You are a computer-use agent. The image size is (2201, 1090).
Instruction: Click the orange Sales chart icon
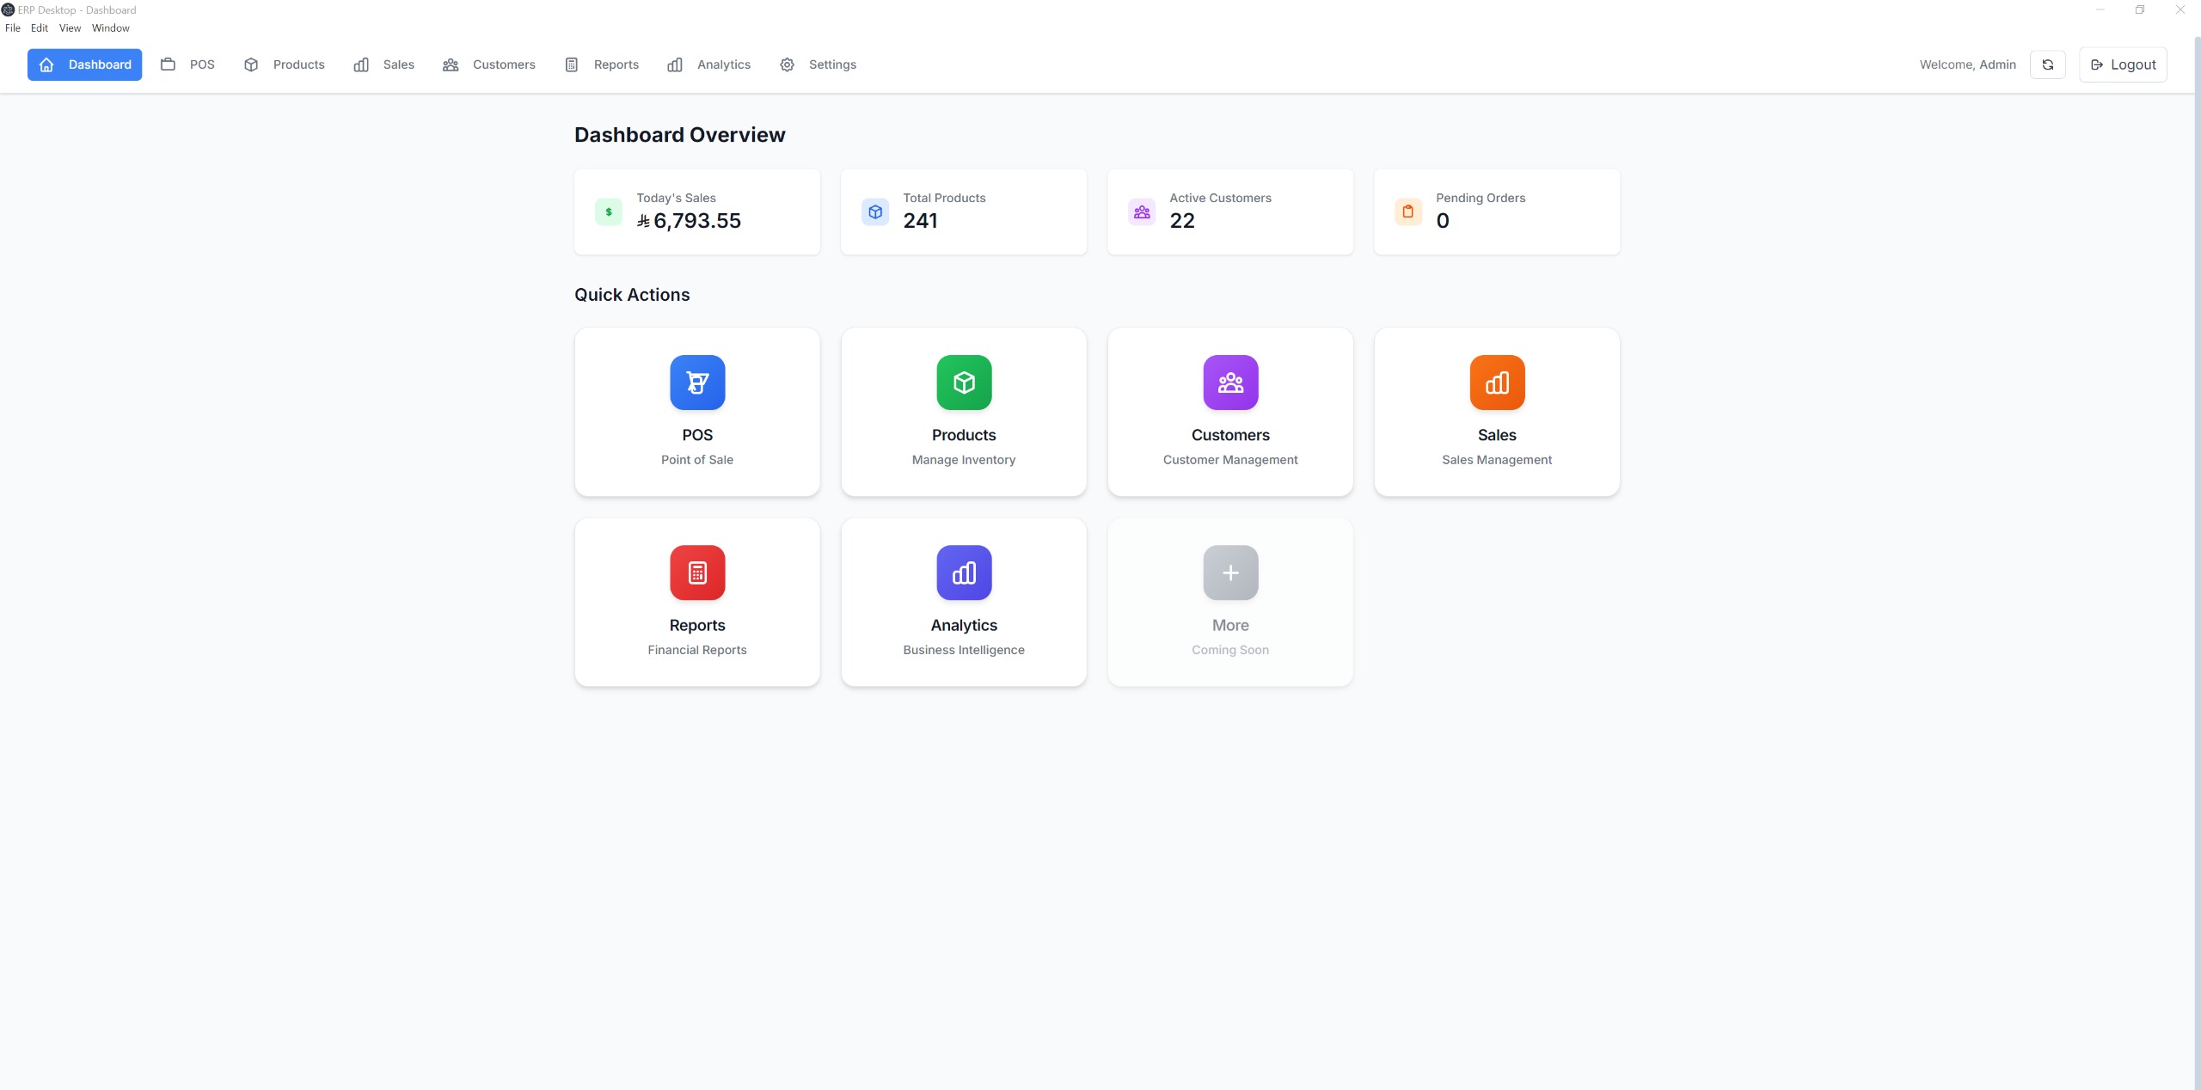(1497, 383)
